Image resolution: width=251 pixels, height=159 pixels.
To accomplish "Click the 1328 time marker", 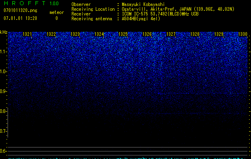I will point(195,34).
